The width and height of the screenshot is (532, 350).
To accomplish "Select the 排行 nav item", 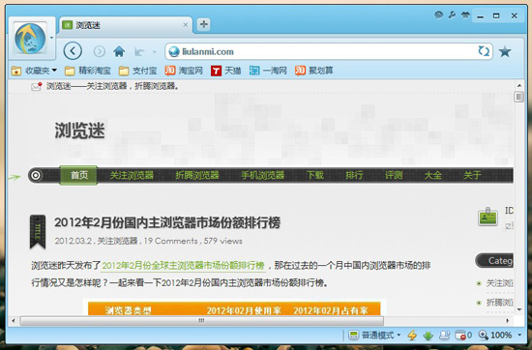I will (354, 175).
